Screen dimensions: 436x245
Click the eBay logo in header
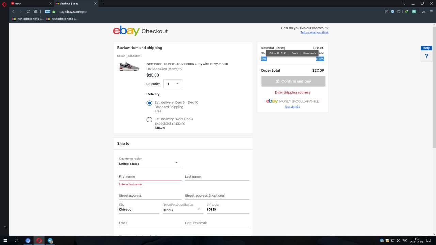point(126,31)
